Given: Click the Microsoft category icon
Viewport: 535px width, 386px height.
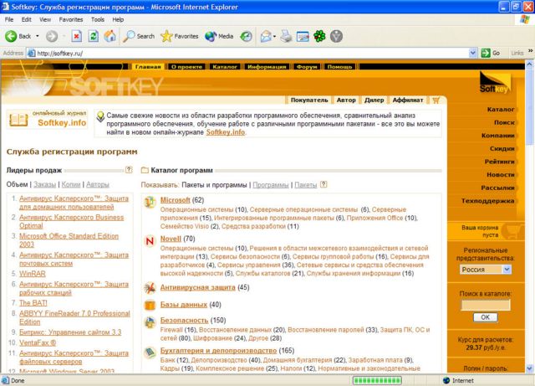Looking at the screenshot, I should (x=150, y=202).
